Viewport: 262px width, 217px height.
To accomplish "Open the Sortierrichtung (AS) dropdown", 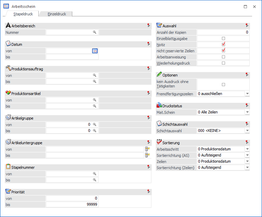I will point(247,155).
